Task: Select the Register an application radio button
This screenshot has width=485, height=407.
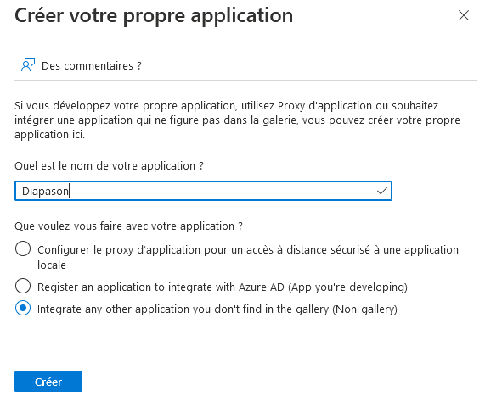Action: 23,286
